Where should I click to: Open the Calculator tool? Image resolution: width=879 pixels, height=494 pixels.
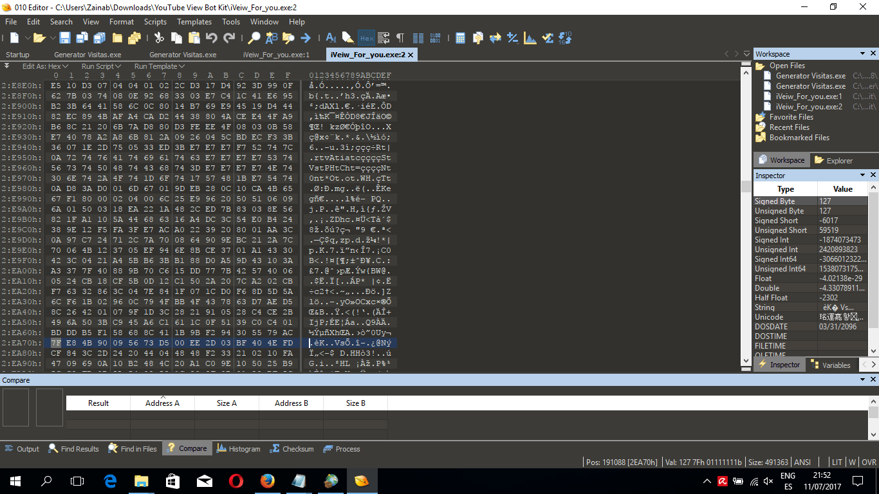pos(461,38)
